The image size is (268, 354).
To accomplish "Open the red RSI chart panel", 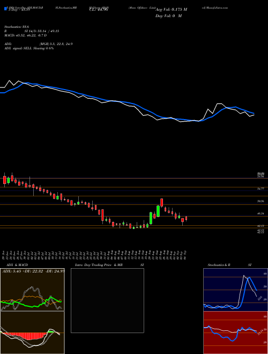I will [x=235, y=333].
